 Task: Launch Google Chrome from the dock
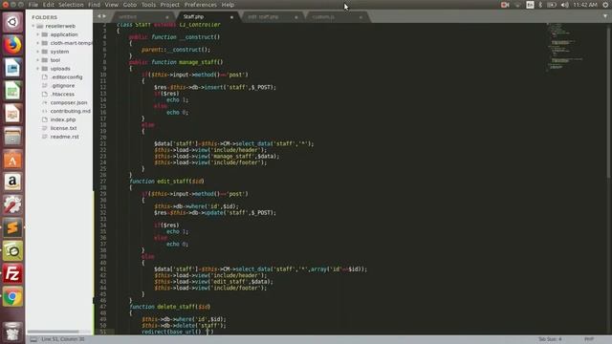[x=12, y=297]
